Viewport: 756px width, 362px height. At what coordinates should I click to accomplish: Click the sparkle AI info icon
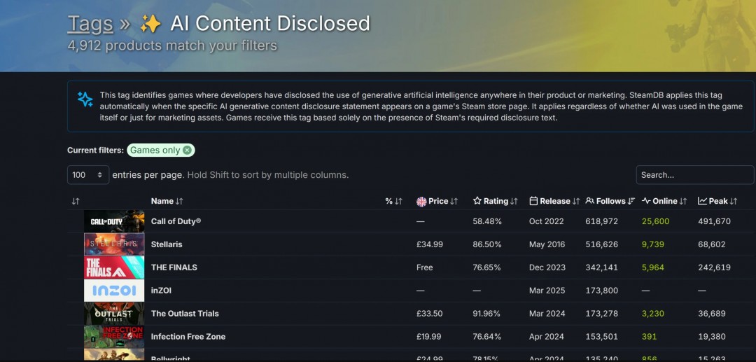pyautogui.click(x=85, y=99)
